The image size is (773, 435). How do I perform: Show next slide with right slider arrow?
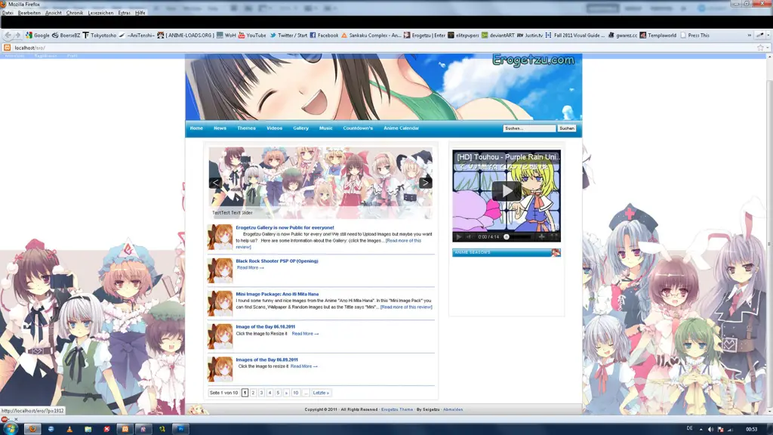(425, 183)
